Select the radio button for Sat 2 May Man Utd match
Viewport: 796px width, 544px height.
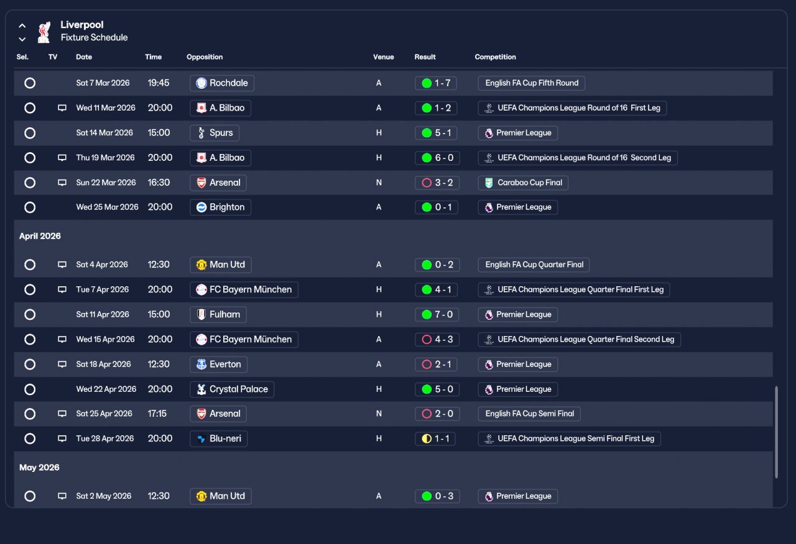point(30,496)
